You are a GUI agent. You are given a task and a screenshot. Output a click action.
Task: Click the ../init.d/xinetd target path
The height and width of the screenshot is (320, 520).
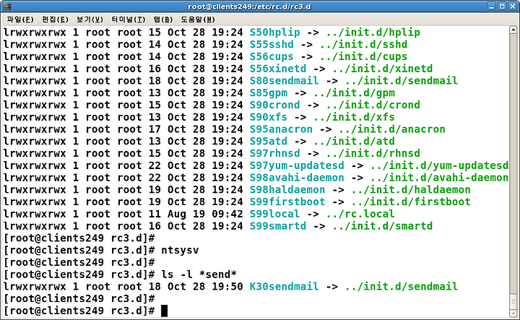382,69
